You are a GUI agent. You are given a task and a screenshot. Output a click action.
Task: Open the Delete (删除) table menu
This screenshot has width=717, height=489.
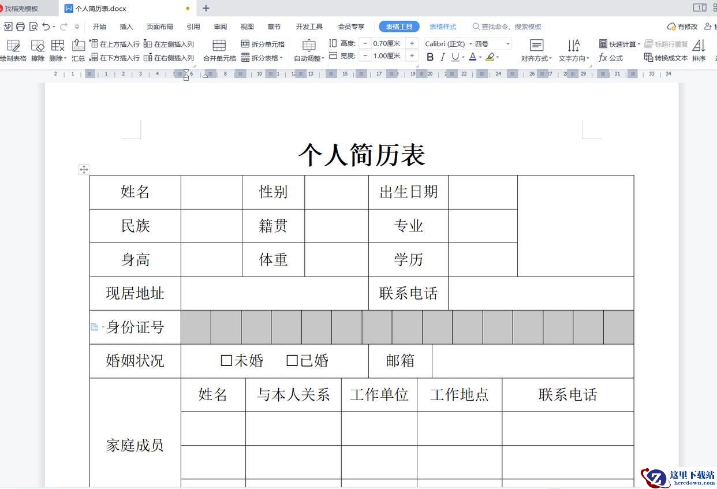point(58,51)
